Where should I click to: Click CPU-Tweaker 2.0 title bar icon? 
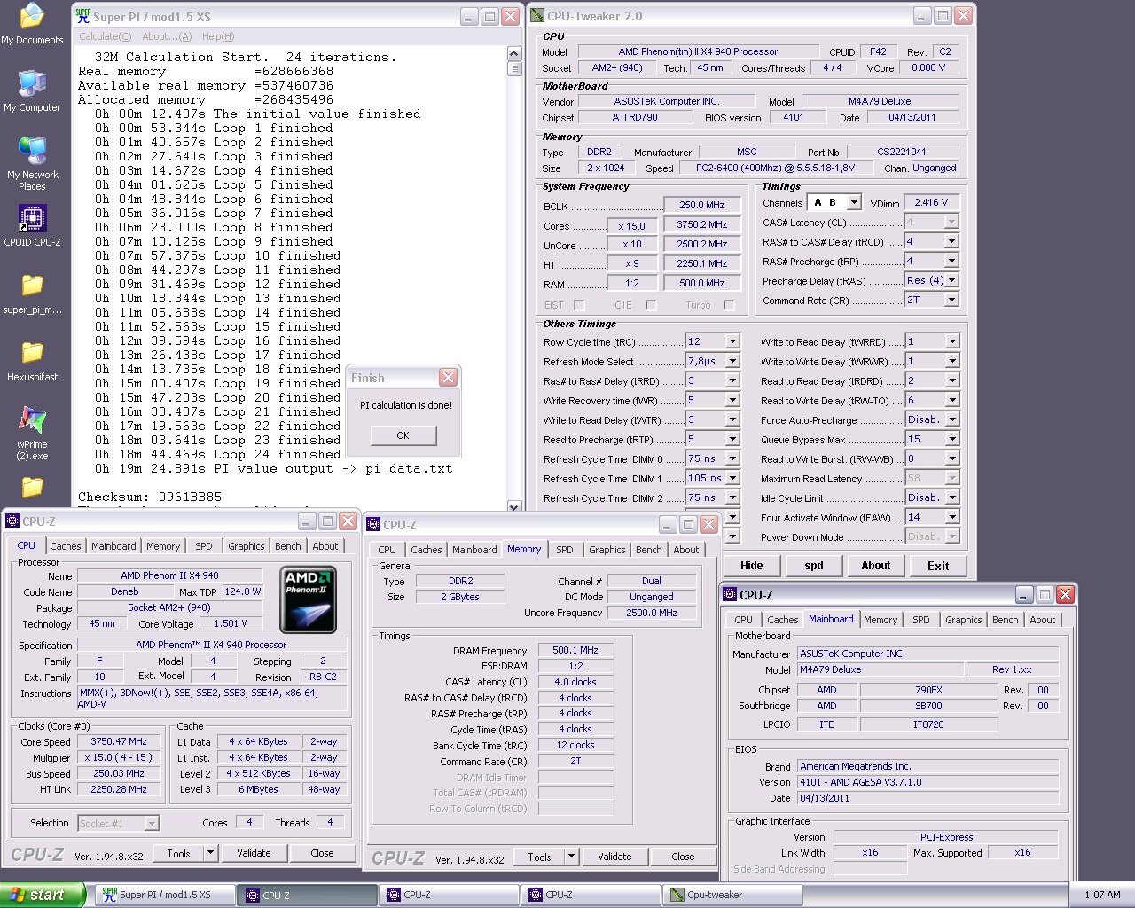click(x=537, y=16)
